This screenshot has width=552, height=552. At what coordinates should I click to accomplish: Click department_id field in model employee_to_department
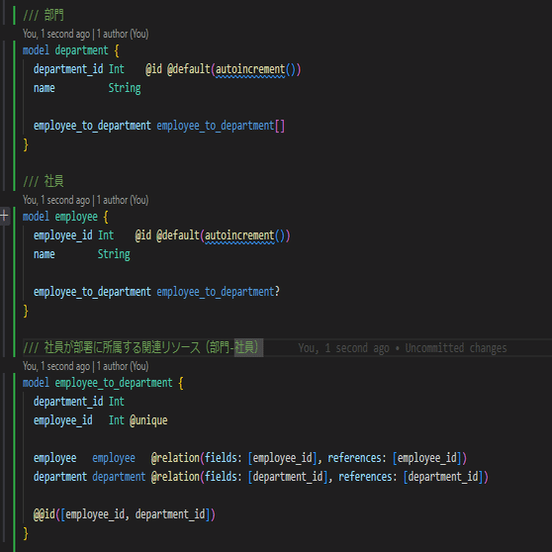(68, 402)
